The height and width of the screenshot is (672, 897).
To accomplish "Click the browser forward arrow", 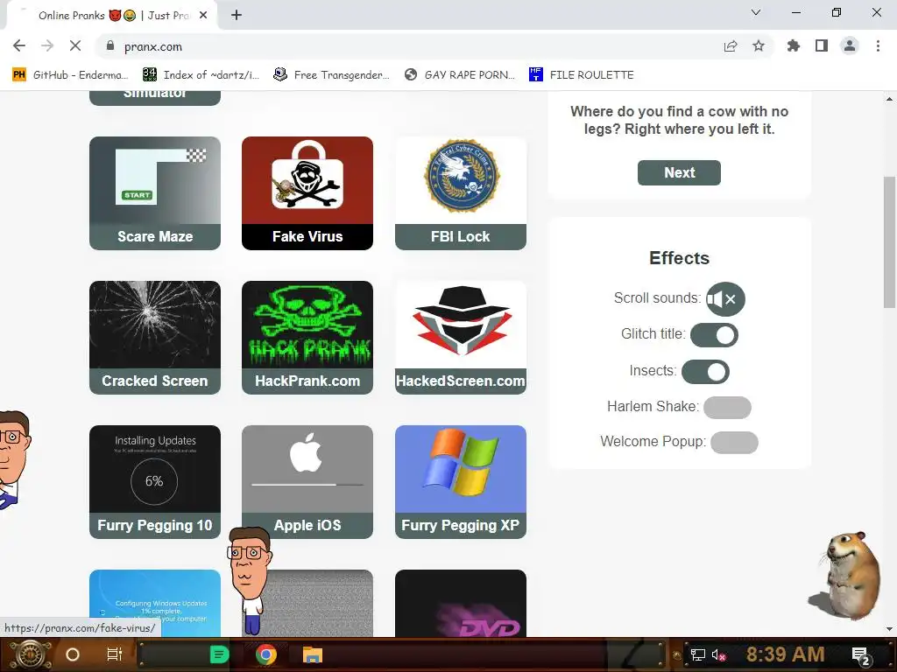I will click(47, 45).
